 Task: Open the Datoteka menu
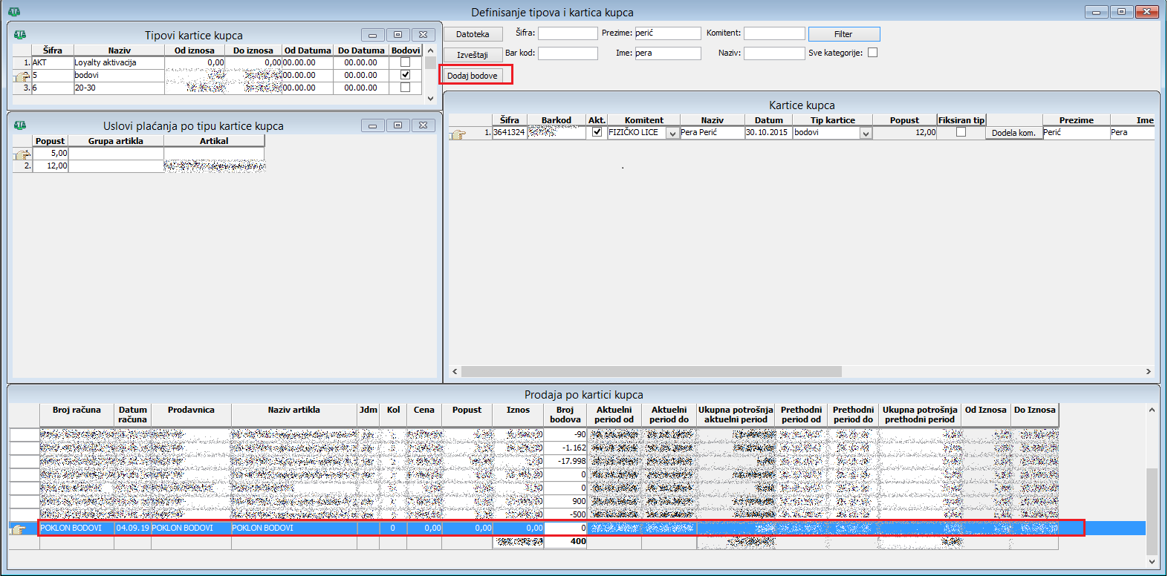[x=473, y=34]
